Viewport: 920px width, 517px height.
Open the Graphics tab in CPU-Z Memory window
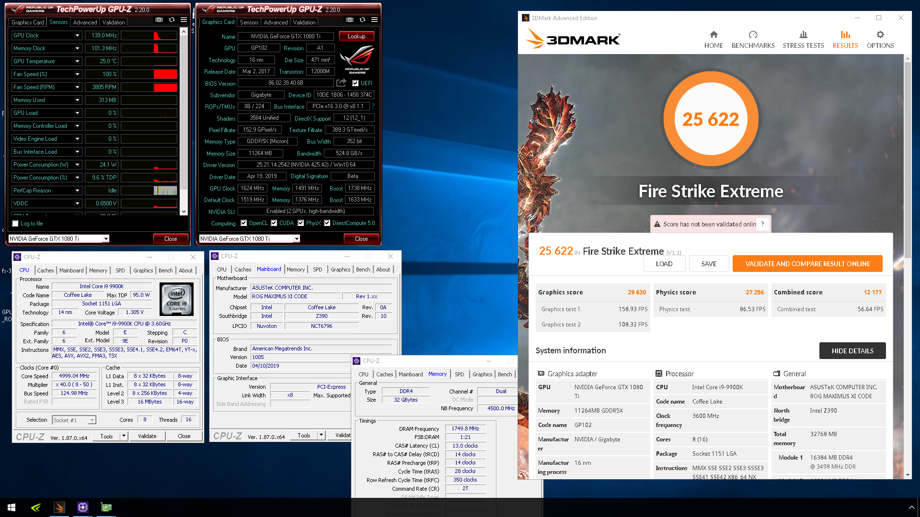(x=483, y=374)
